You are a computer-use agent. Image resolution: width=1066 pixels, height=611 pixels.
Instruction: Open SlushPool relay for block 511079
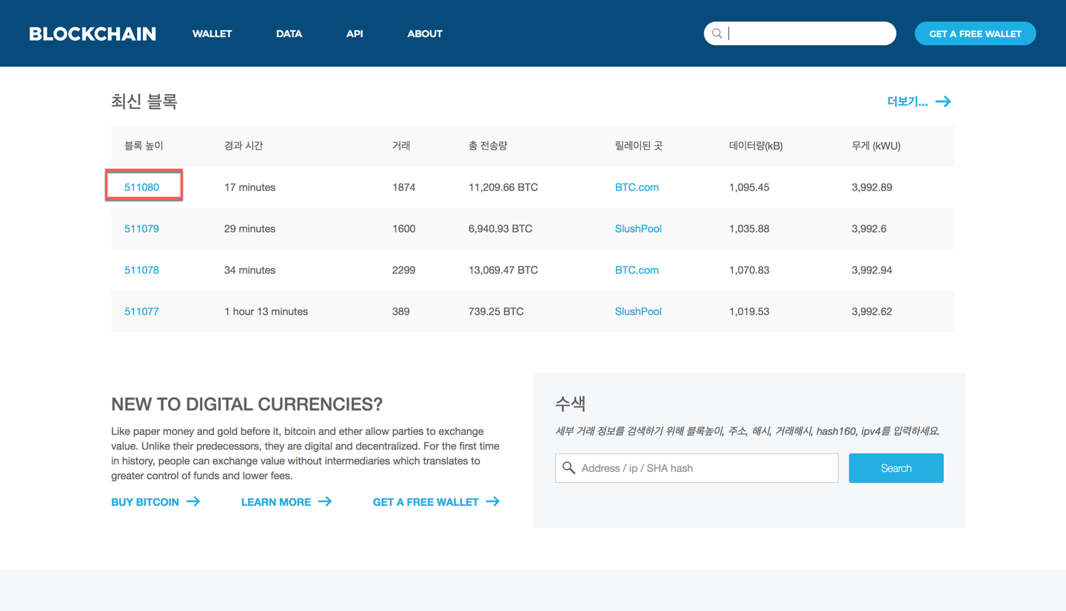point(638,229)
